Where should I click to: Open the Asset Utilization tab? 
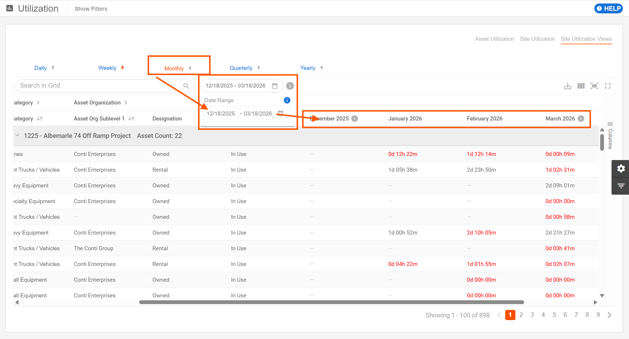click(x=494, y=39)
